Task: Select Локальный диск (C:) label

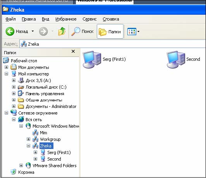Action: (46, 87)
